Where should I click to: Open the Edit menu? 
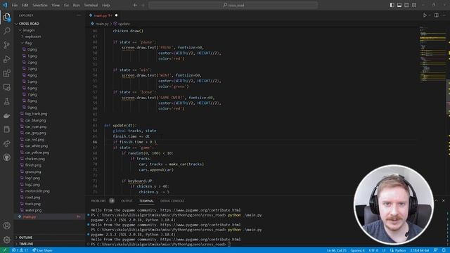pos(25,5)
